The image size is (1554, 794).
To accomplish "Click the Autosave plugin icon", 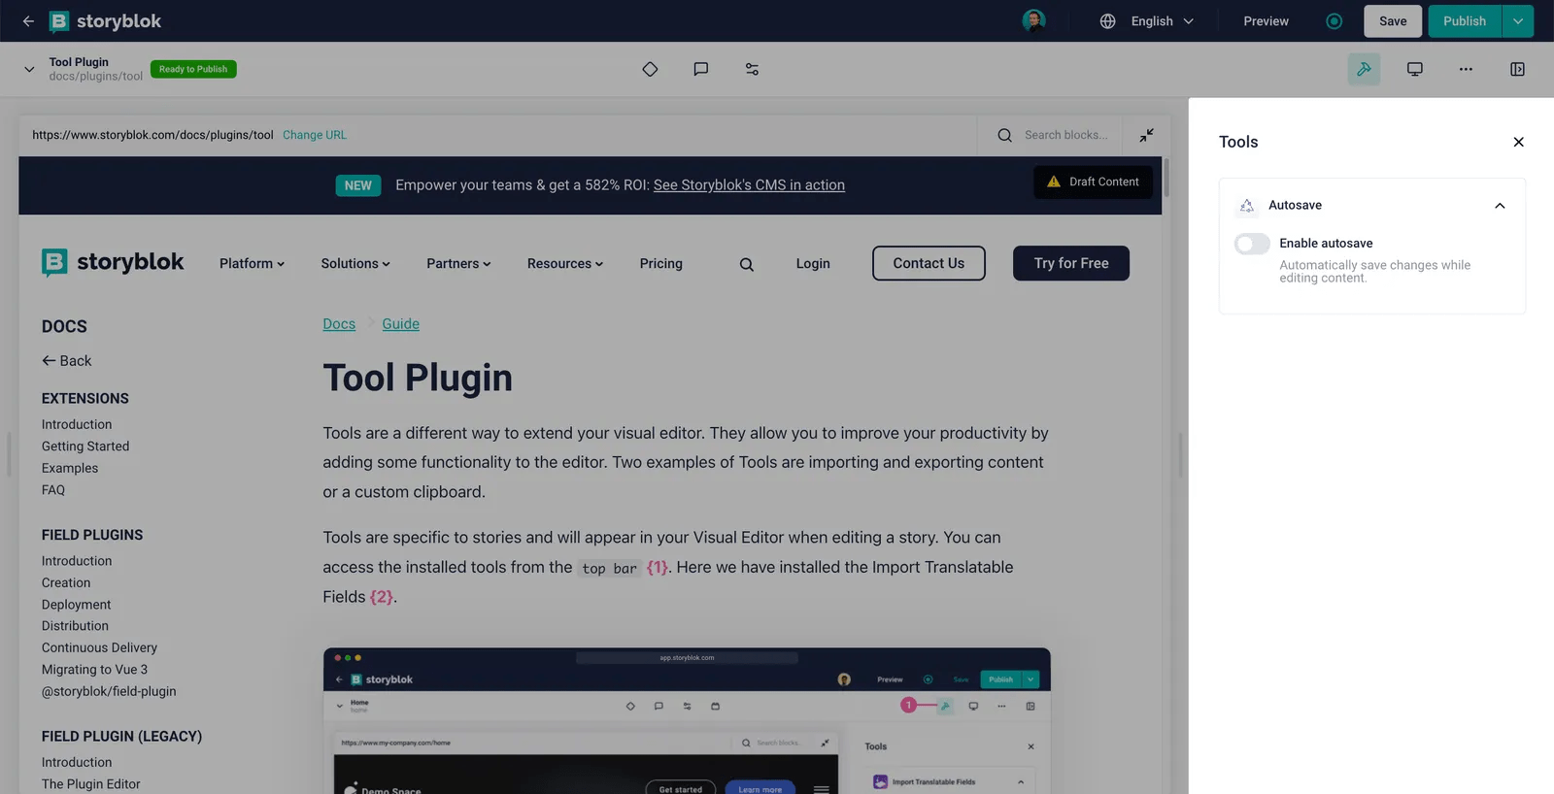I will pyautogui.click(x=1247, y=206).
